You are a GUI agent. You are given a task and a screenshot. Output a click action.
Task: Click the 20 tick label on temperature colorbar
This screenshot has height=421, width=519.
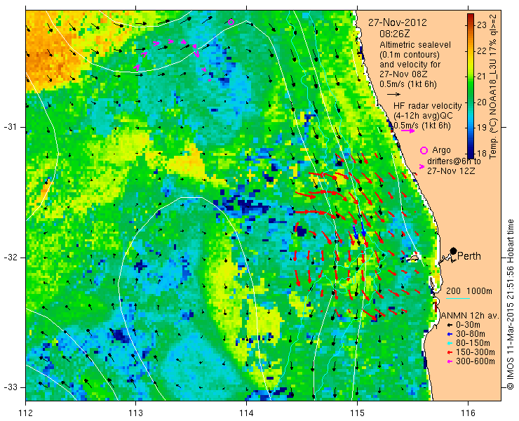click(x=482, y=102)
